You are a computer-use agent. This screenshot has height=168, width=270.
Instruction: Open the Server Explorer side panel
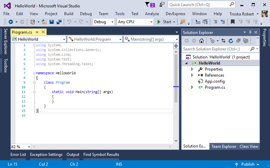[6, 41]
